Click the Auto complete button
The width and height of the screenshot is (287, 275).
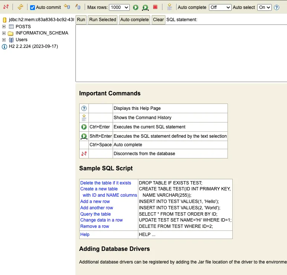[x=135, y=20]
